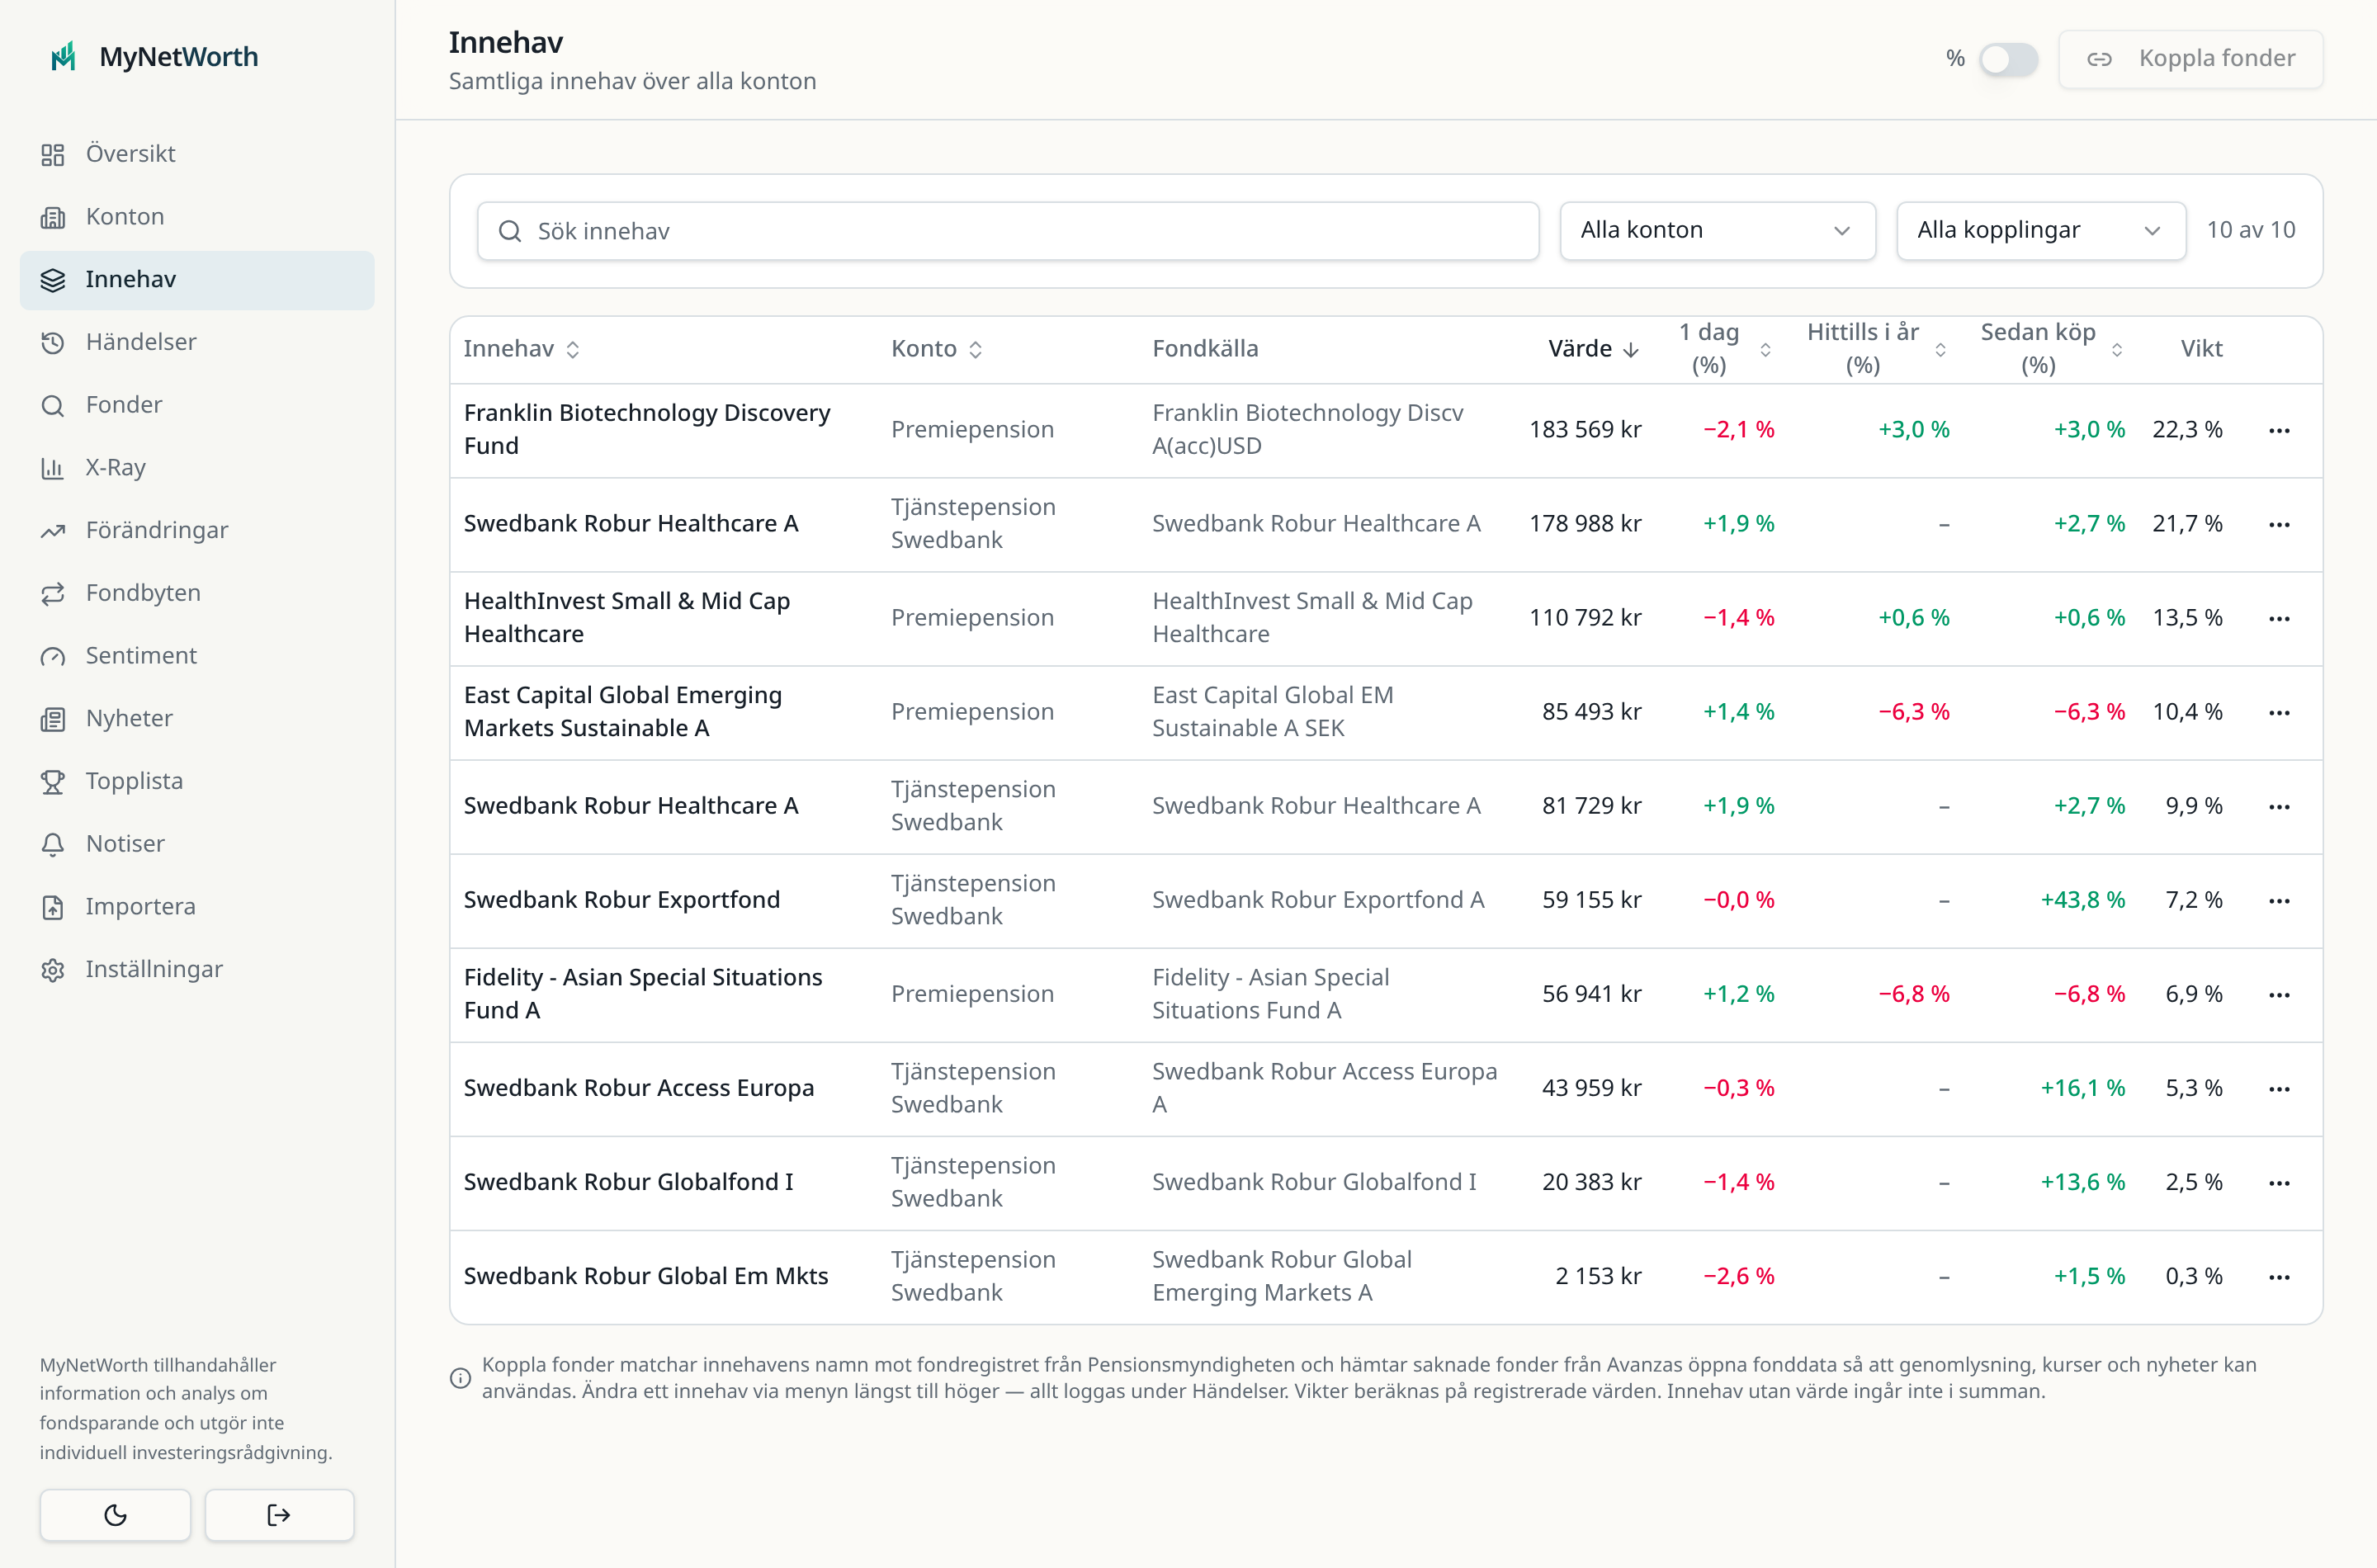Click the MyNetWorth logo icon
This screenshot has height=1568, width=2377.
(x=64, y=57)
